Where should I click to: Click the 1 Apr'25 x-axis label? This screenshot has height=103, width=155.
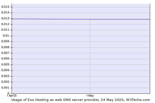coord(12,96)
